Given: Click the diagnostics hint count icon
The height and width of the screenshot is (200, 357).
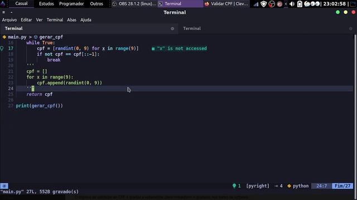Looking at the screenshot, I should pyautogui.click(x=234, y=186).
